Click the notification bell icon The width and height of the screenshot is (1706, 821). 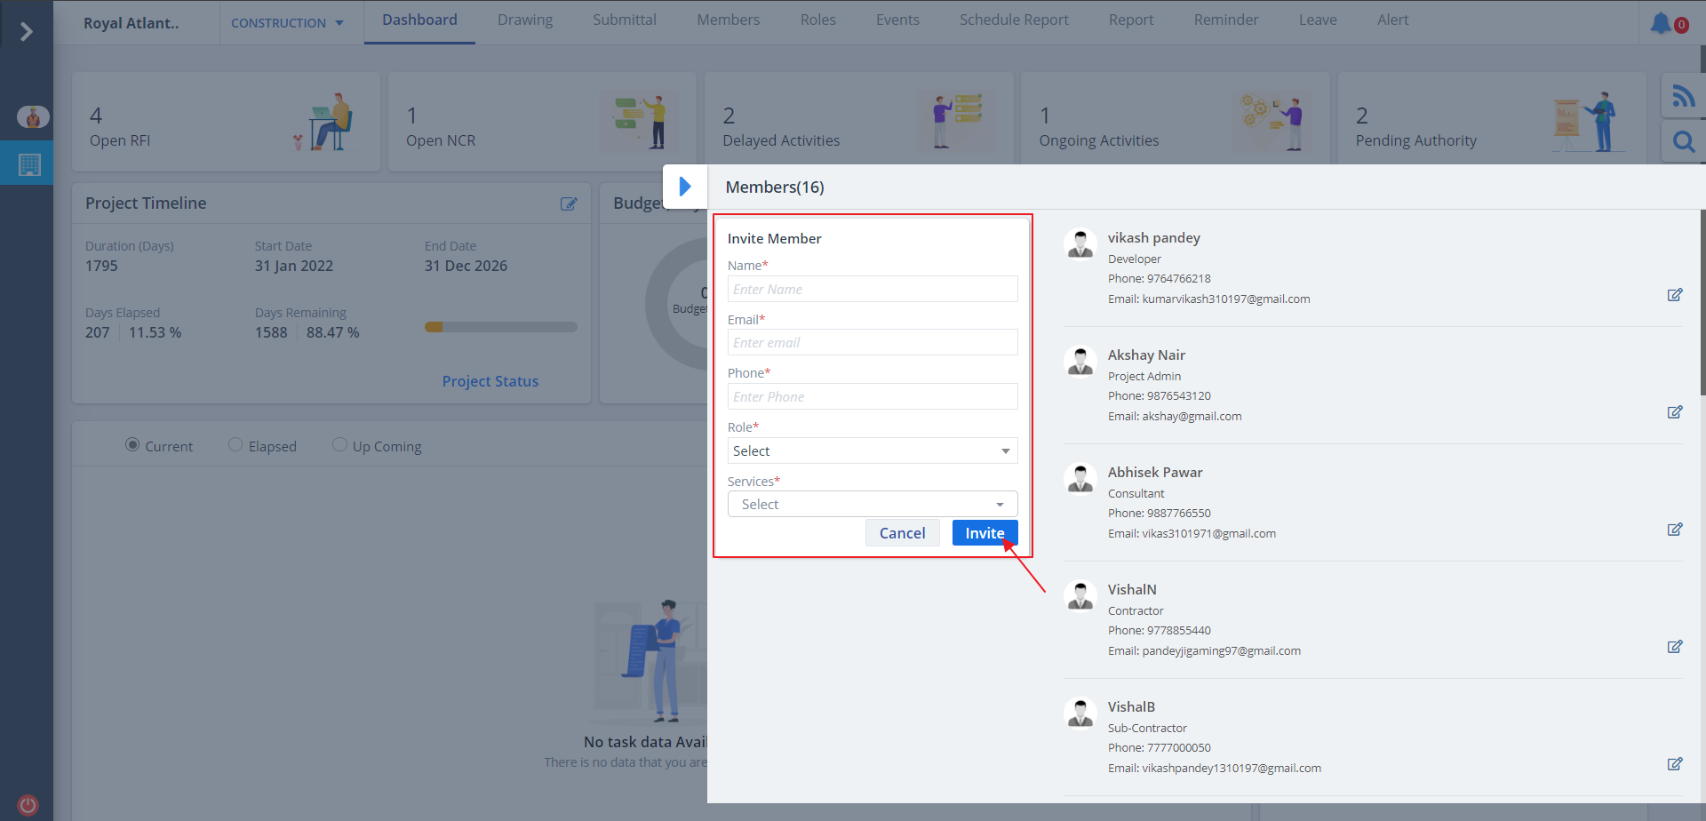coord(1660,23)
